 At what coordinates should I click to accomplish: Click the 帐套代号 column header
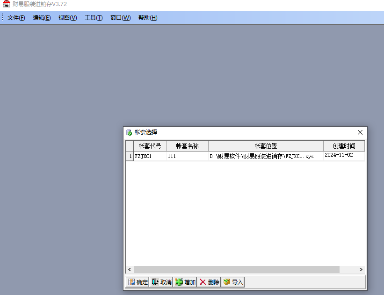click(x=150, y=146)
